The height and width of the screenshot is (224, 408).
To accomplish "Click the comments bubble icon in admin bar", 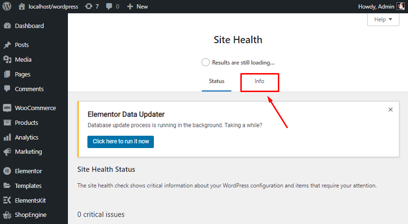I will click(x=110, y=7).
